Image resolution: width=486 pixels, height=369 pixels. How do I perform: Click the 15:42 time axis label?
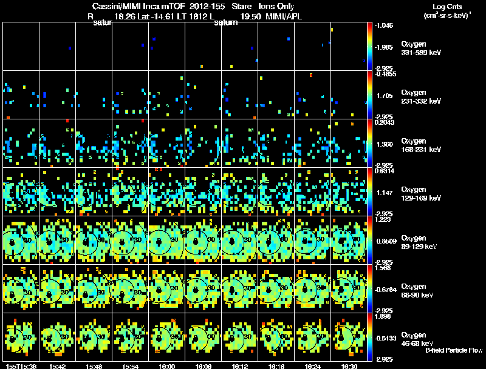point(57,366)
